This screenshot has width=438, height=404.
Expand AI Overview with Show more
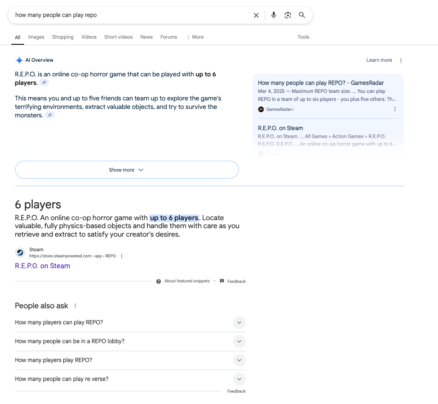(126, 170)
